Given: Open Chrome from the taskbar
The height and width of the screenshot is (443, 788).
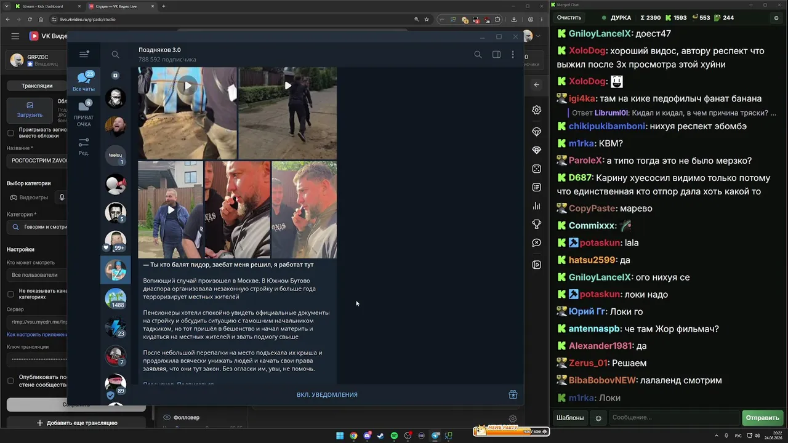Looking at the screenshot, I should (x=353, y=436).
